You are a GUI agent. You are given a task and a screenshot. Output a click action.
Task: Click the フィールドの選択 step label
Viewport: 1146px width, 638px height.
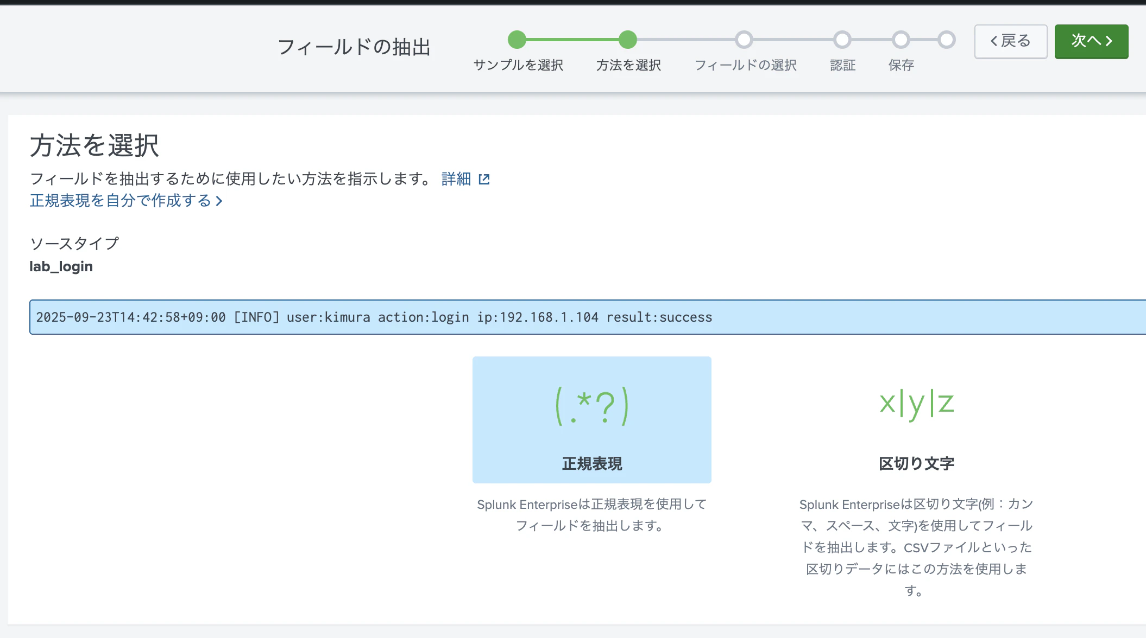click(745, 65)
